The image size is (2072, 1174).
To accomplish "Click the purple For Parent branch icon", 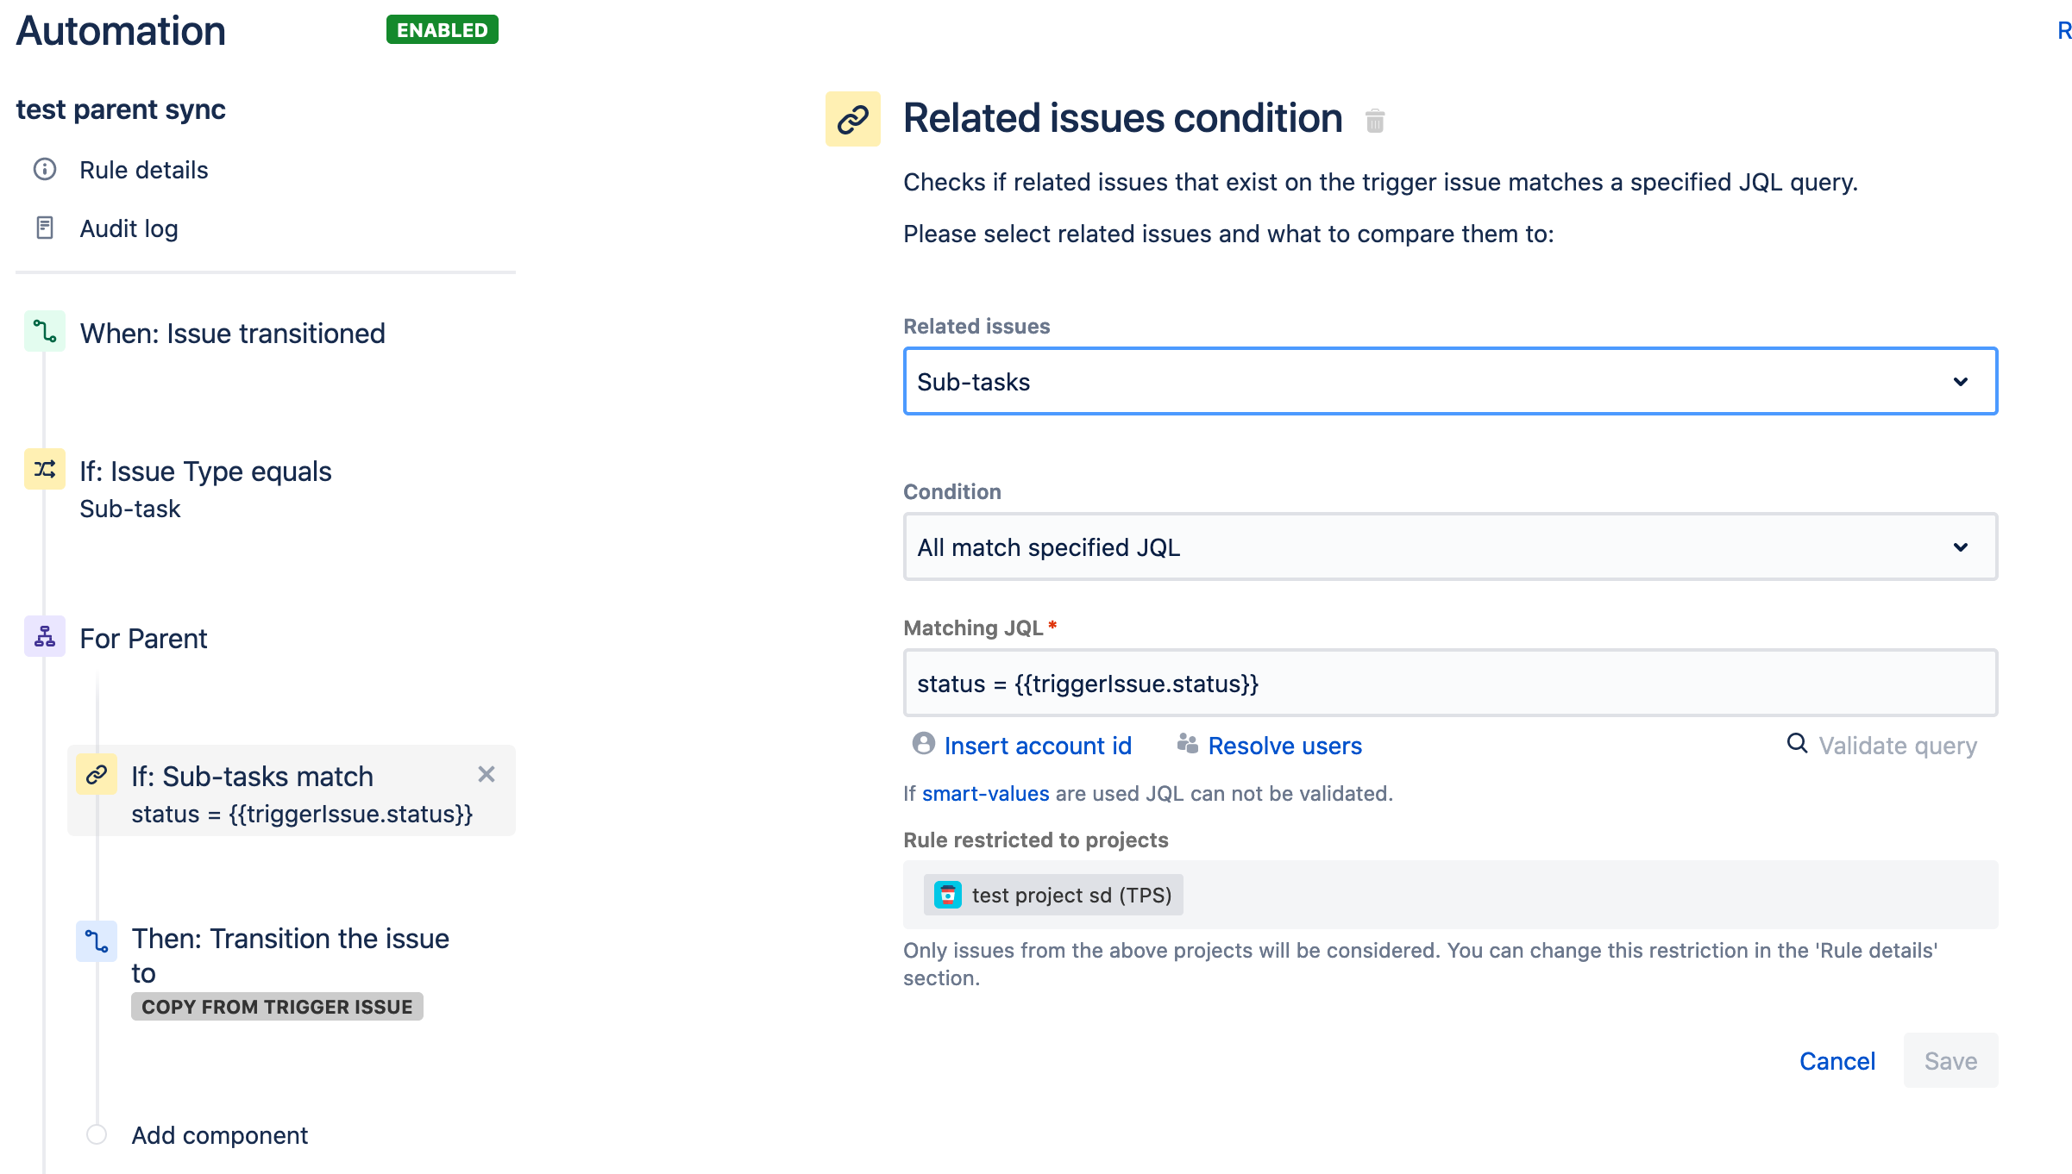I will point(43,637).
